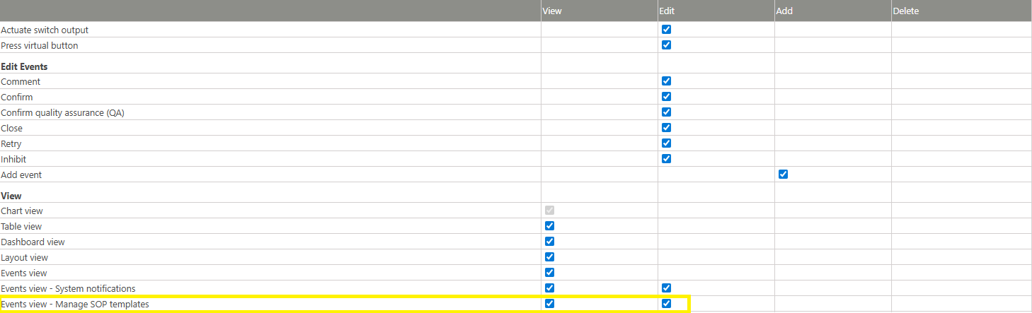Image resolution: width=1032 pixels, height=313 pixels.
Task: Disable Edit for Confirm quality assurance (QA)
Action: click(x=666, y=112)
